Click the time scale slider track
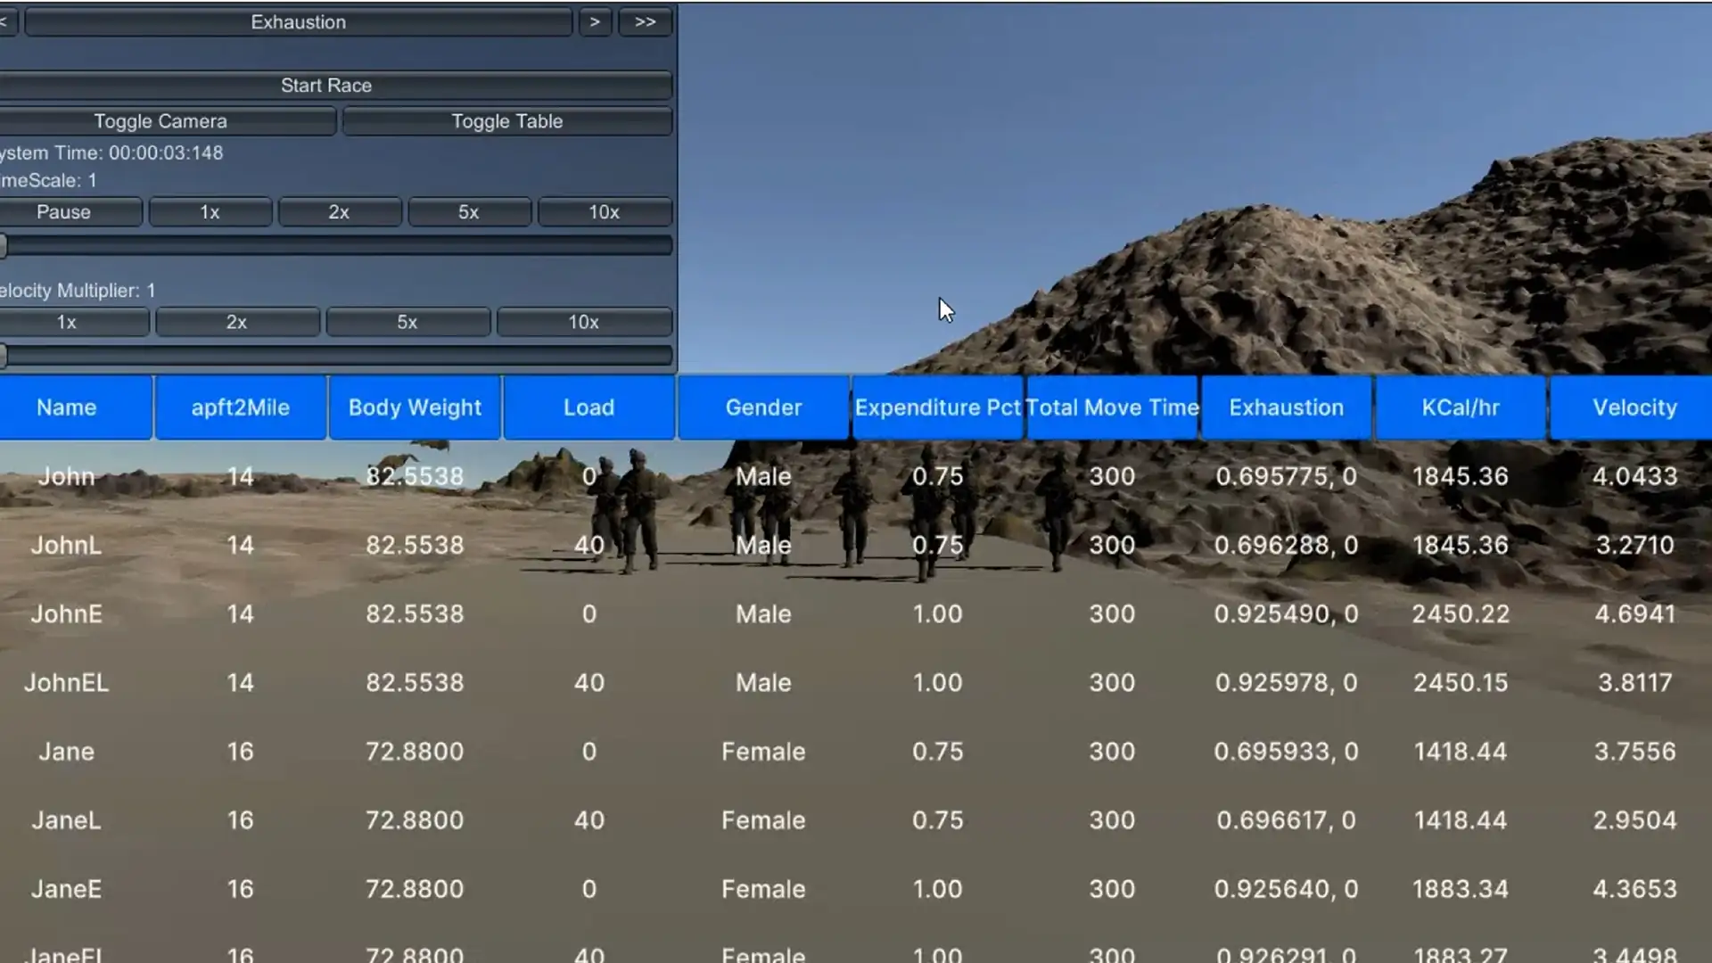This screenshot has width=1712, height=963. click(x=339, y=246)
